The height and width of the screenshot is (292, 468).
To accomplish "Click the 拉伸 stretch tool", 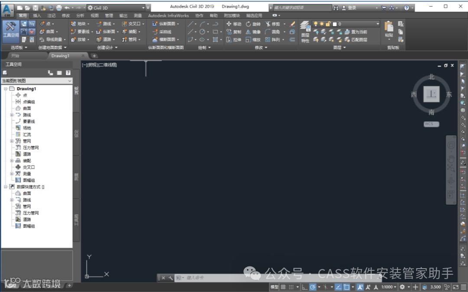I will [x=234, y=39].
